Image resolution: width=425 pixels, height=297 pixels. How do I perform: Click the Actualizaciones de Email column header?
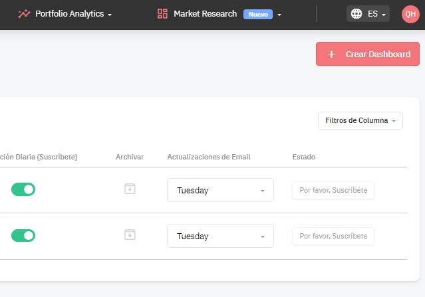[x=209, y=157]
